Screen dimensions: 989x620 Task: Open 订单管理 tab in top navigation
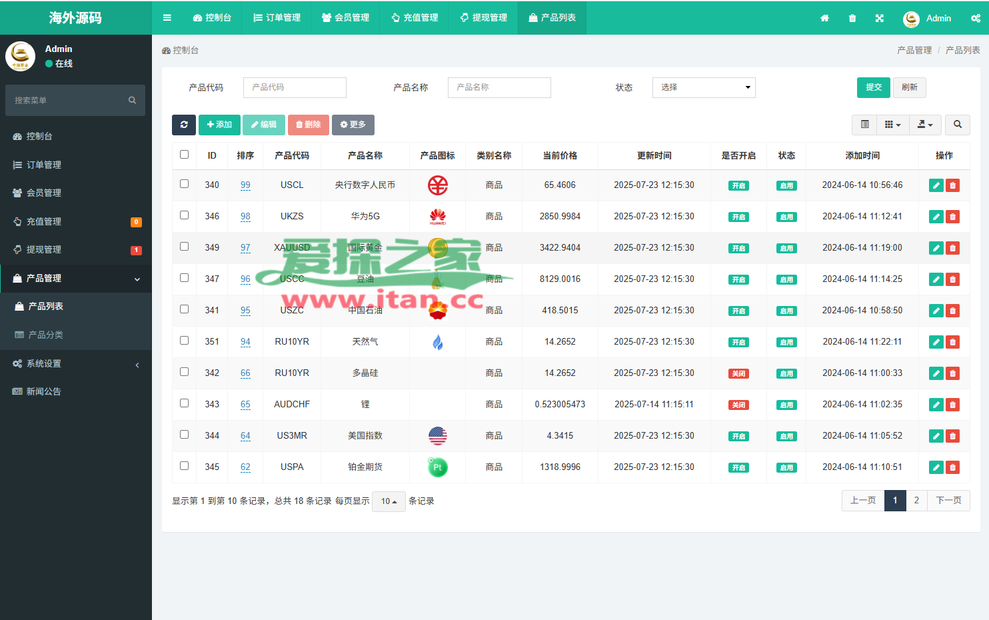pos(277,18)
